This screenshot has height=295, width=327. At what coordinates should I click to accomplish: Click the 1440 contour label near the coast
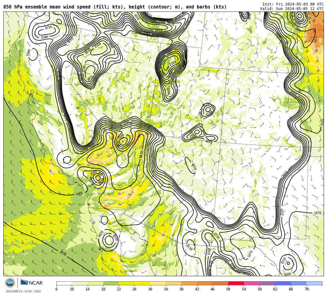pos(79,193)
